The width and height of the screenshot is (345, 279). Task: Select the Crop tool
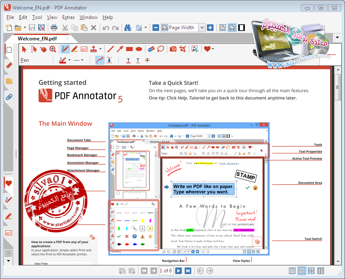pyautogui.click(x=183, y=49)
